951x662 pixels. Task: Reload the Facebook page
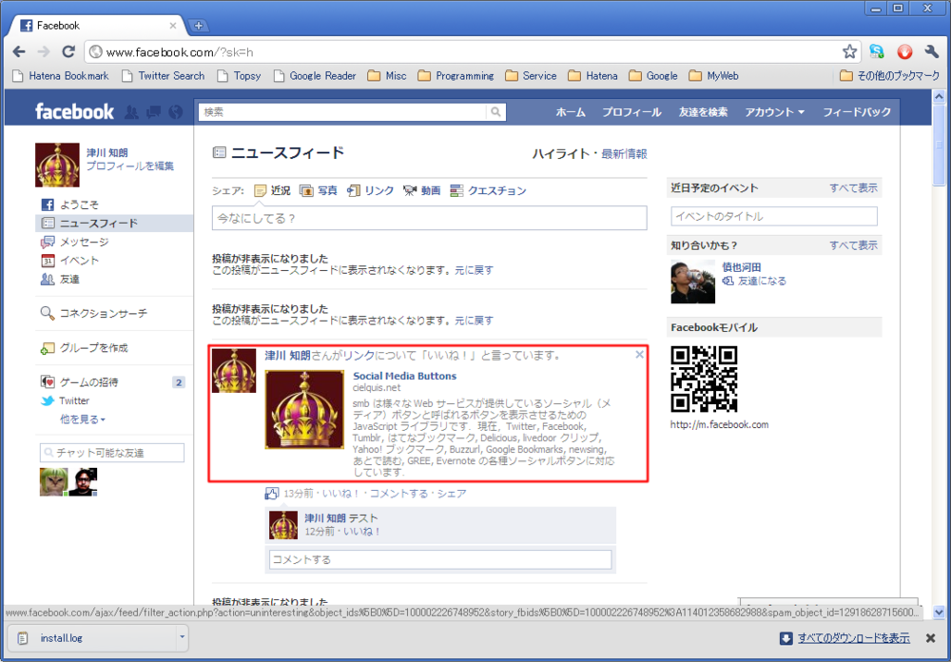click(68, 52)
